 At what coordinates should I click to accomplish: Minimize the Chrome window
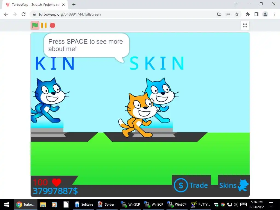click(248, 4)
